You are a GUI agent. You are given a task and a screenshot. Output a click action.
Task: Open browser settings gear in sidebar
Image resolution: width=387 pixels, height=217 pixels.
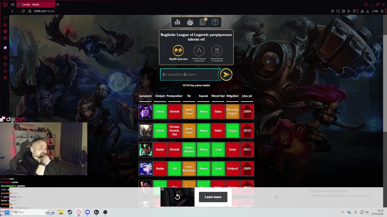[5, 78]
